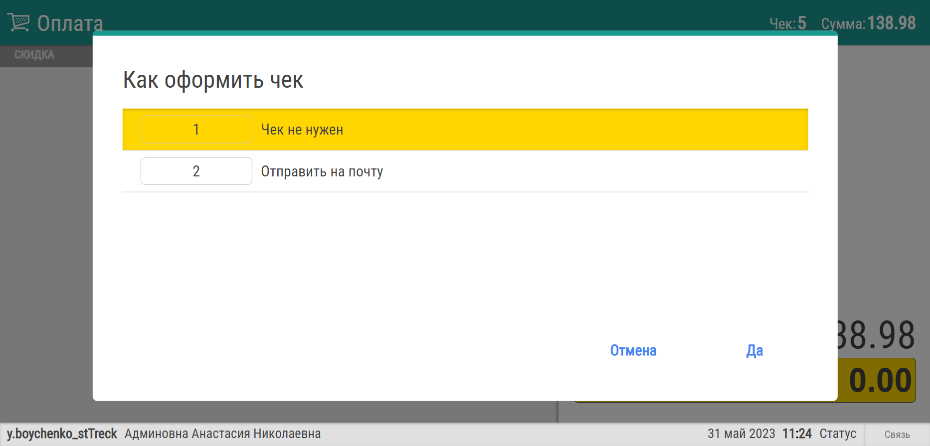Viewport: 930px width, 446px height.
Task: Click the number 1 key button
Action: [196, 130]
